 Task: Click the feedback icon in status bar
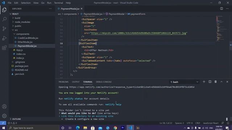pyautogui.click(x=223, y=123)
